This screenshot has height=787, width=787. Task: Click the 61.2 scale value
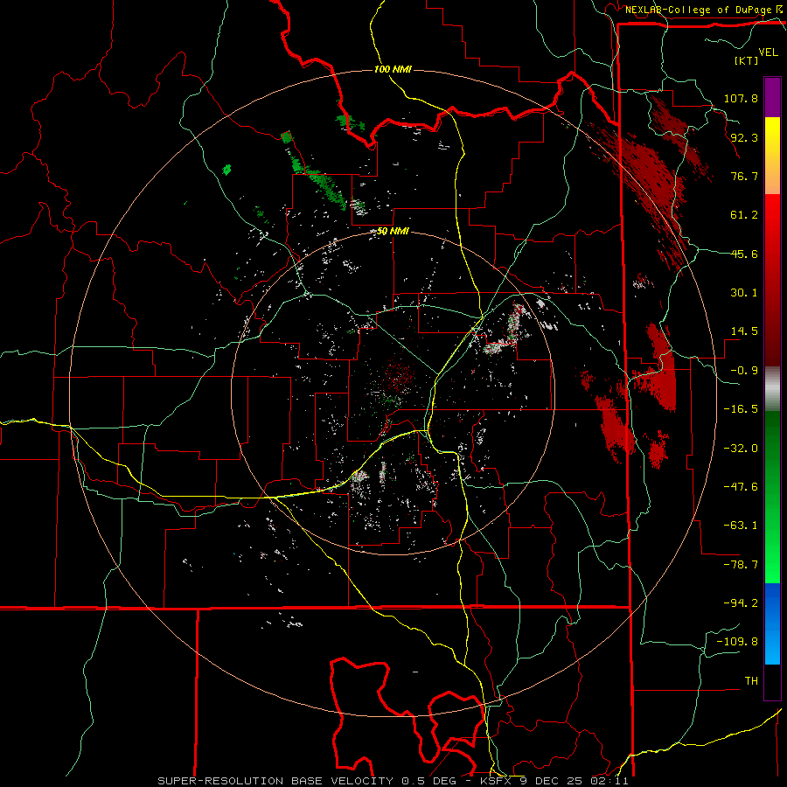tap(744, 215)
